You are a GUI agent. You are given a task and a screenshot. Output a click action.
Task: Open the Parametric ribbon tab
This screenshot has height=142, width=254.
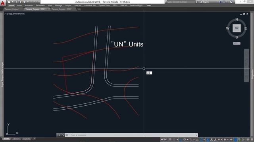tap(40, 6)
